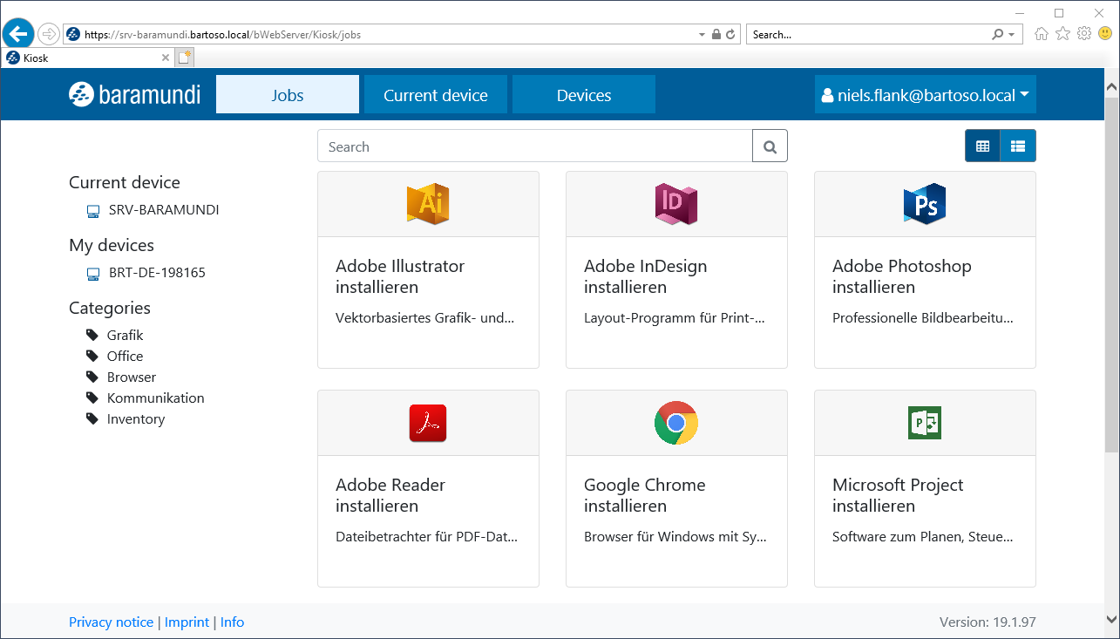Switch to list view layout
The image size is (1120, 639).
(x=1018, y=146)
